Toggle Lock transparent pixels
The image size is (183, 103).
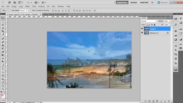pos(147,25)
